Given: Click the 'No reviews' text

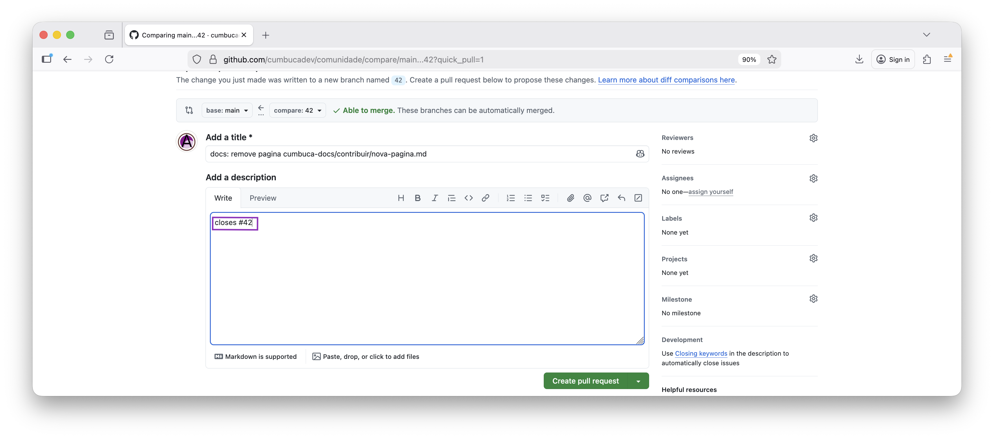Looking at the screenshot, I should tap(678, 152).
